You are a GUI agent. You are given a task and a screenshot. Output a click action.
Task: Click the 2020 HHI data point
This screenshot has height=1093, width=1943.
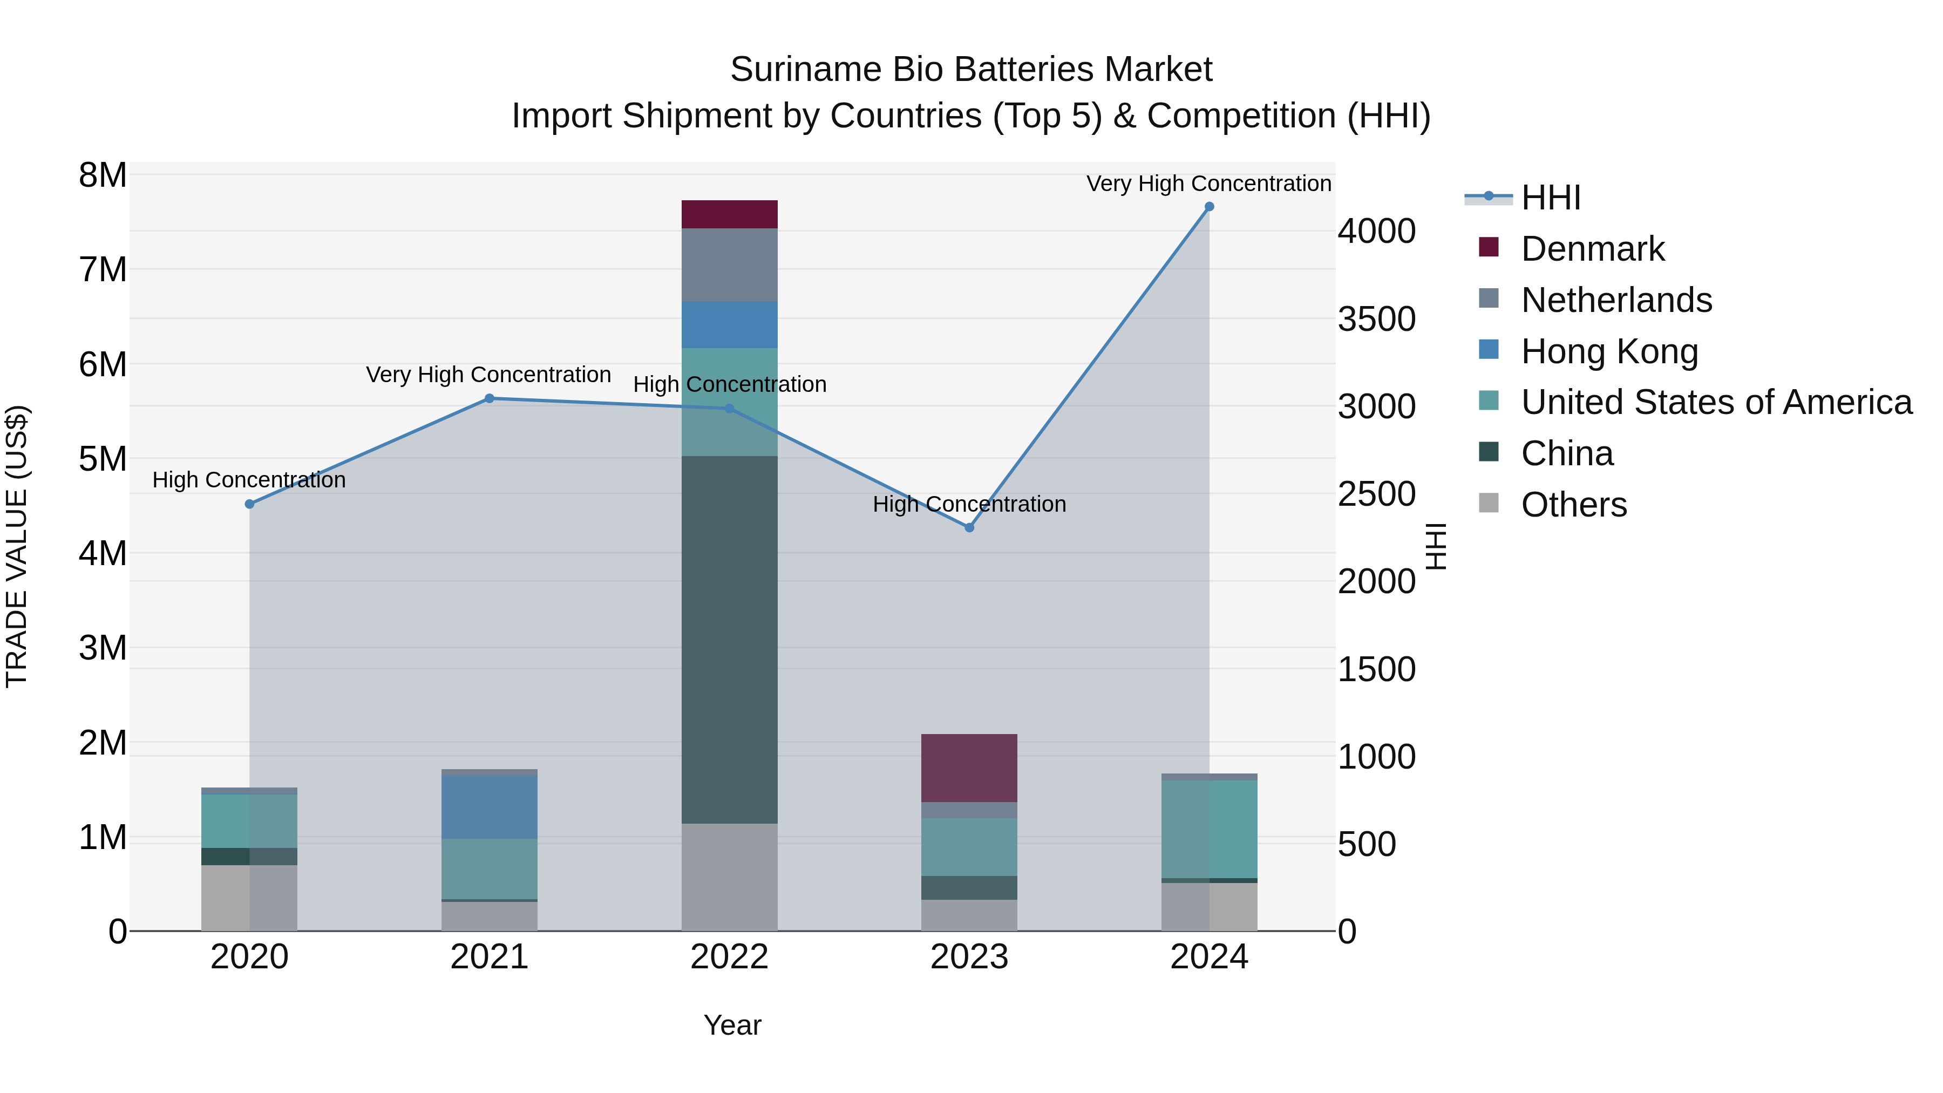point(250,504)
